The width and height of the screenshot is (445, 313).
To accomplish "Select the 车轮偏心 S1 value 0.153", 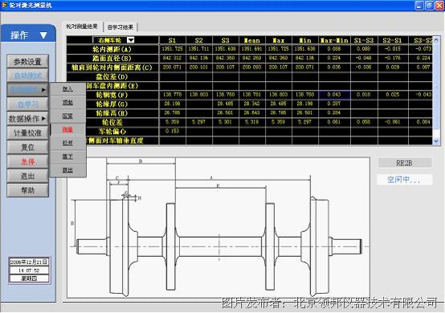I will pyautogui.click(x=172, y=131).
